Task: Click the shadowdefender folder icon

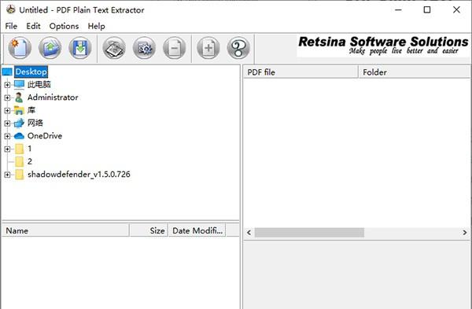Action: pyautogui.click(x=19, y=175)
